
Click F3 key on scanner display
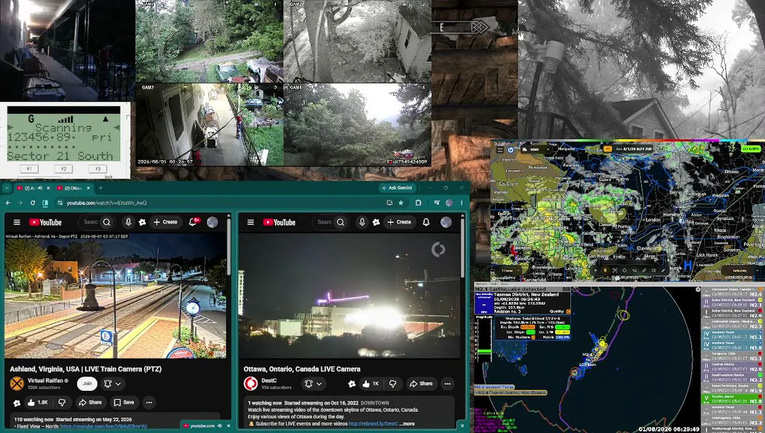(x=98, y=169)
